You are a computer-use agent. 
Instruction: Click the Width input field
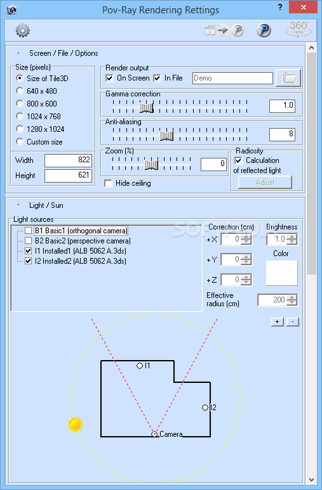69,160
